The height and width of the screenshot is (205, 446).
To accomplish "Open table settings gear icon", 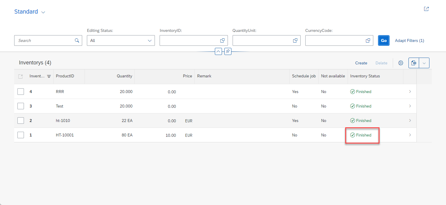I will [x=401, y=63].
